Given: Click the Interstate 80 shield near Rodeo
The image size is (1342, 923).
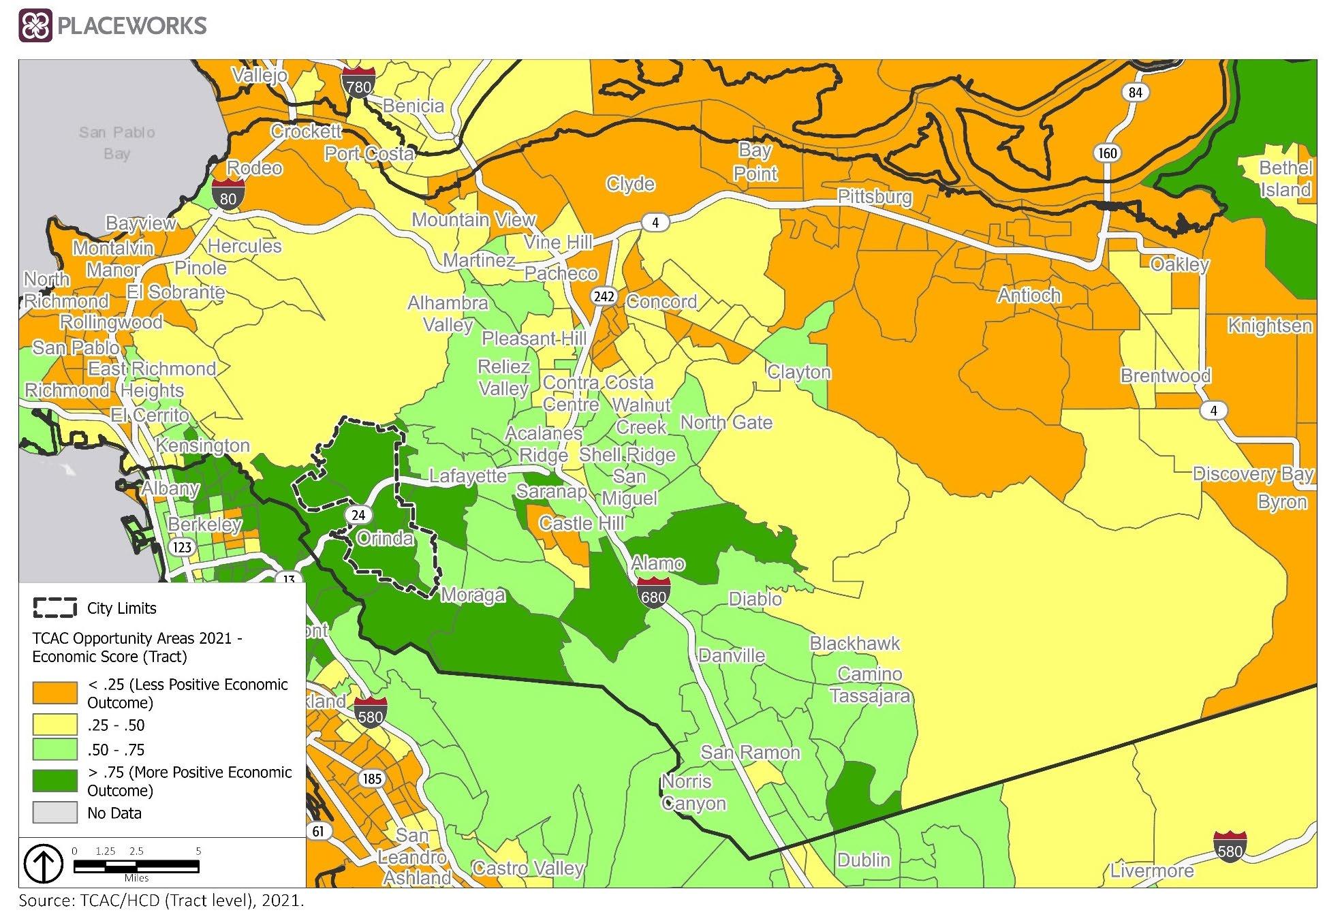Looking at the screenshot, I should click(228, 195).
